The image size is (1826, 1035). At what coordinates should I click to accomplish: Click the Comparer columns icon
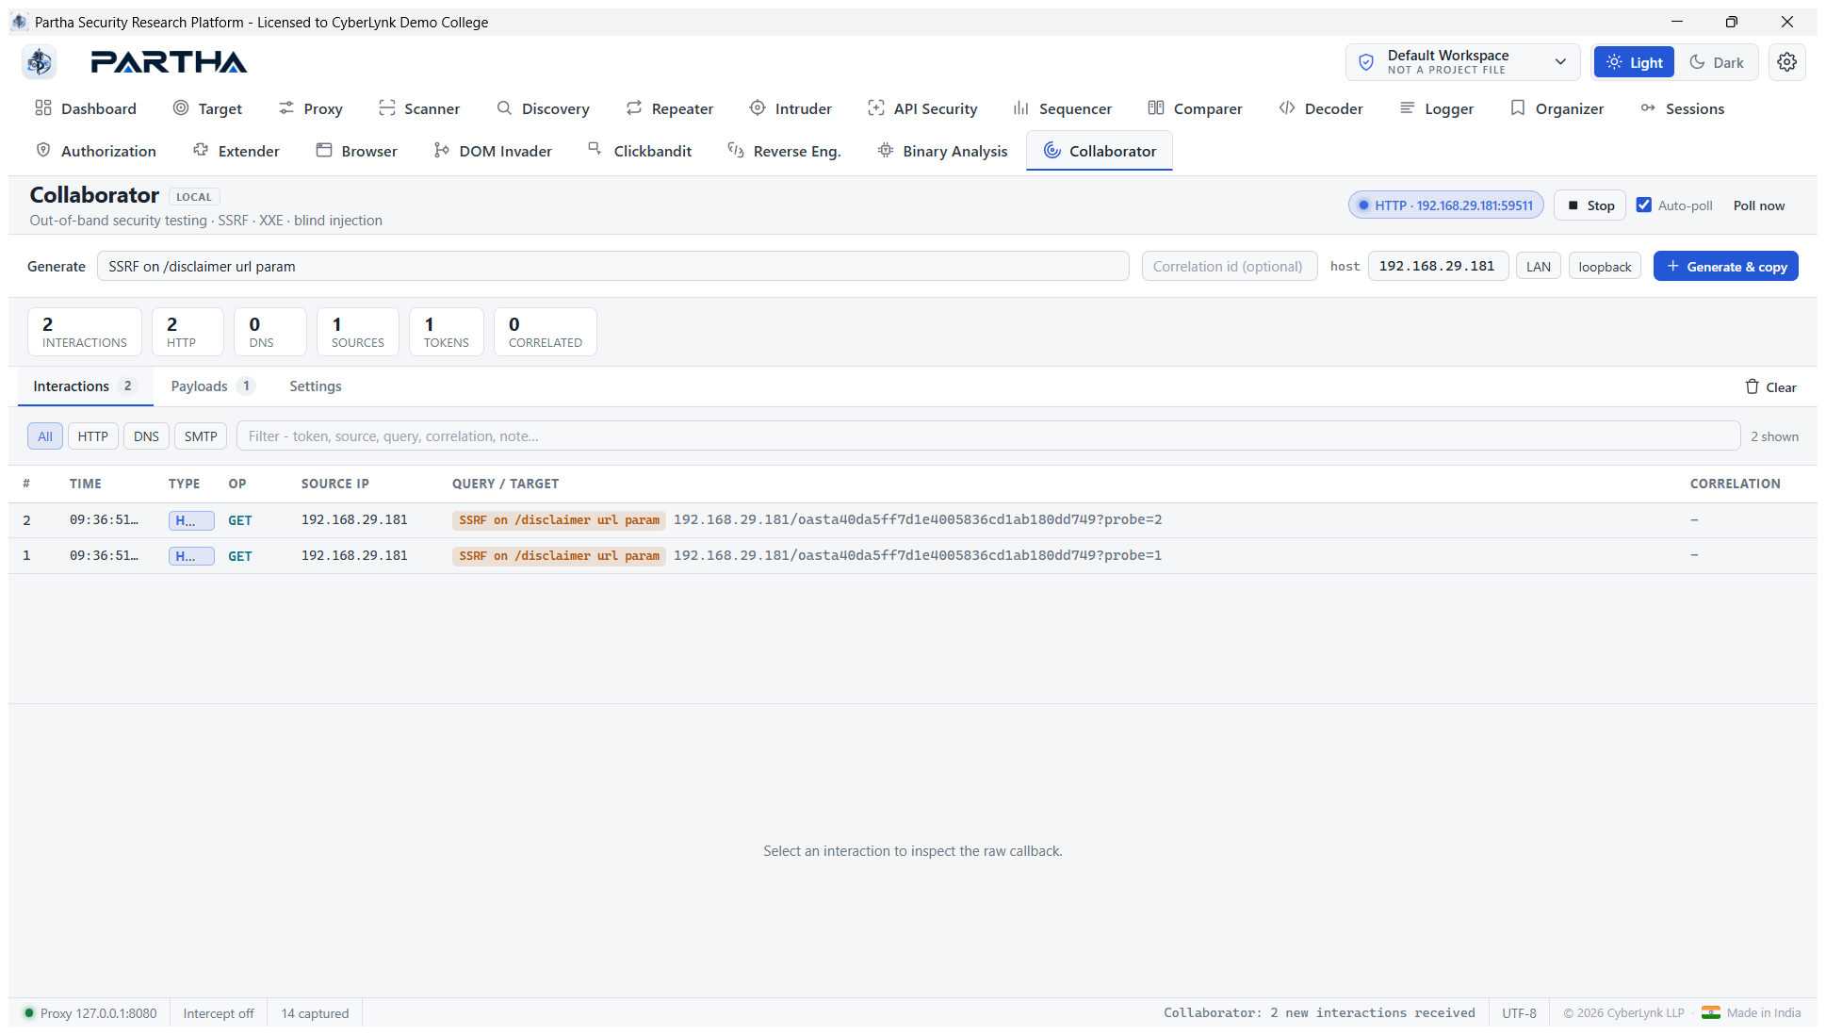[1156, 108]
